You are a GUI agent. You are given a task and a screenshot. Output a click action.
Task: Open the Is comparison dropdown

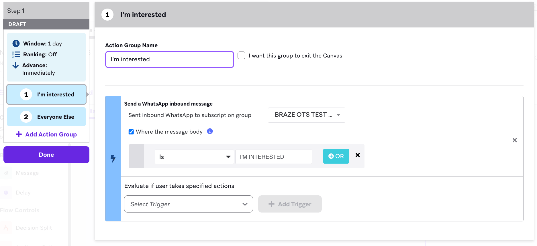[194, 157]
